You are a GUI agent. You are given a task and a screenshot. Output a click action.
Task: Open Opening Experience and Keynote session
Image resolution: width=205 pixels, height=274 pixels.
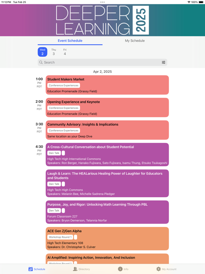pyautogui.click(x=107, y=107)
